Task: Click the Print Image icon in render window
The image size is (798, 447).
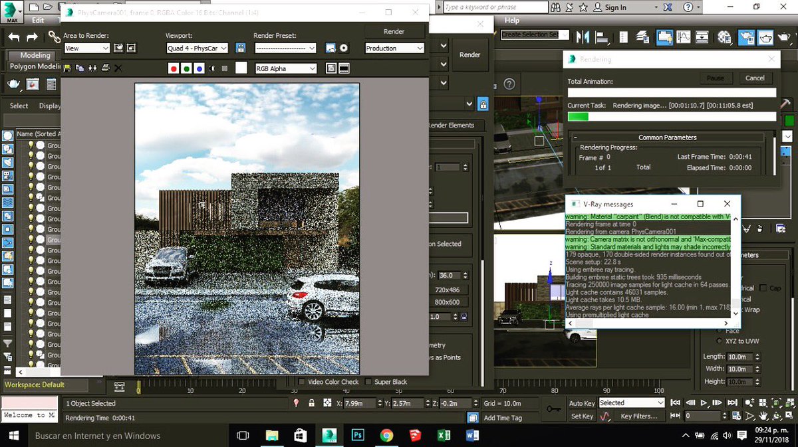Action: coord(105,68)
